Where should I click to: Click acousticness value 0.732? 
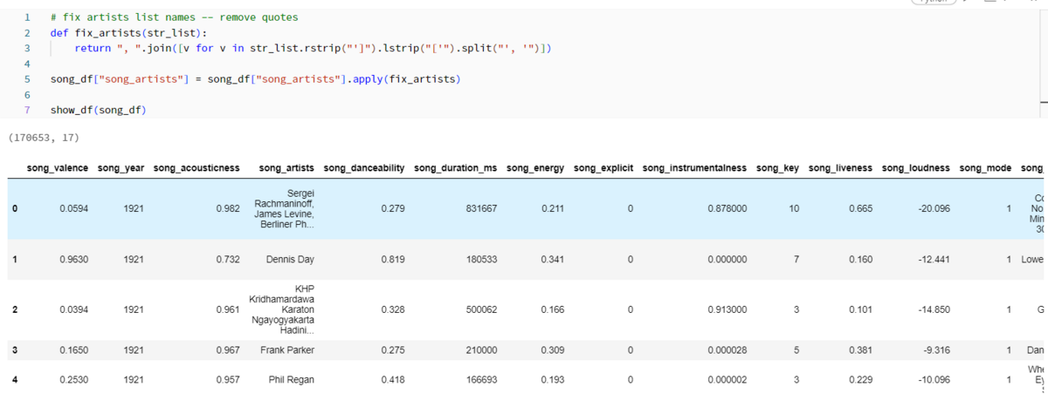pyautogui.click(x=227, y=260)
